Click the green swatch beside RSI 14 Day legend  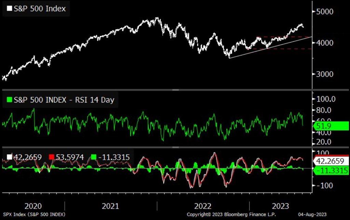[9, 100]
